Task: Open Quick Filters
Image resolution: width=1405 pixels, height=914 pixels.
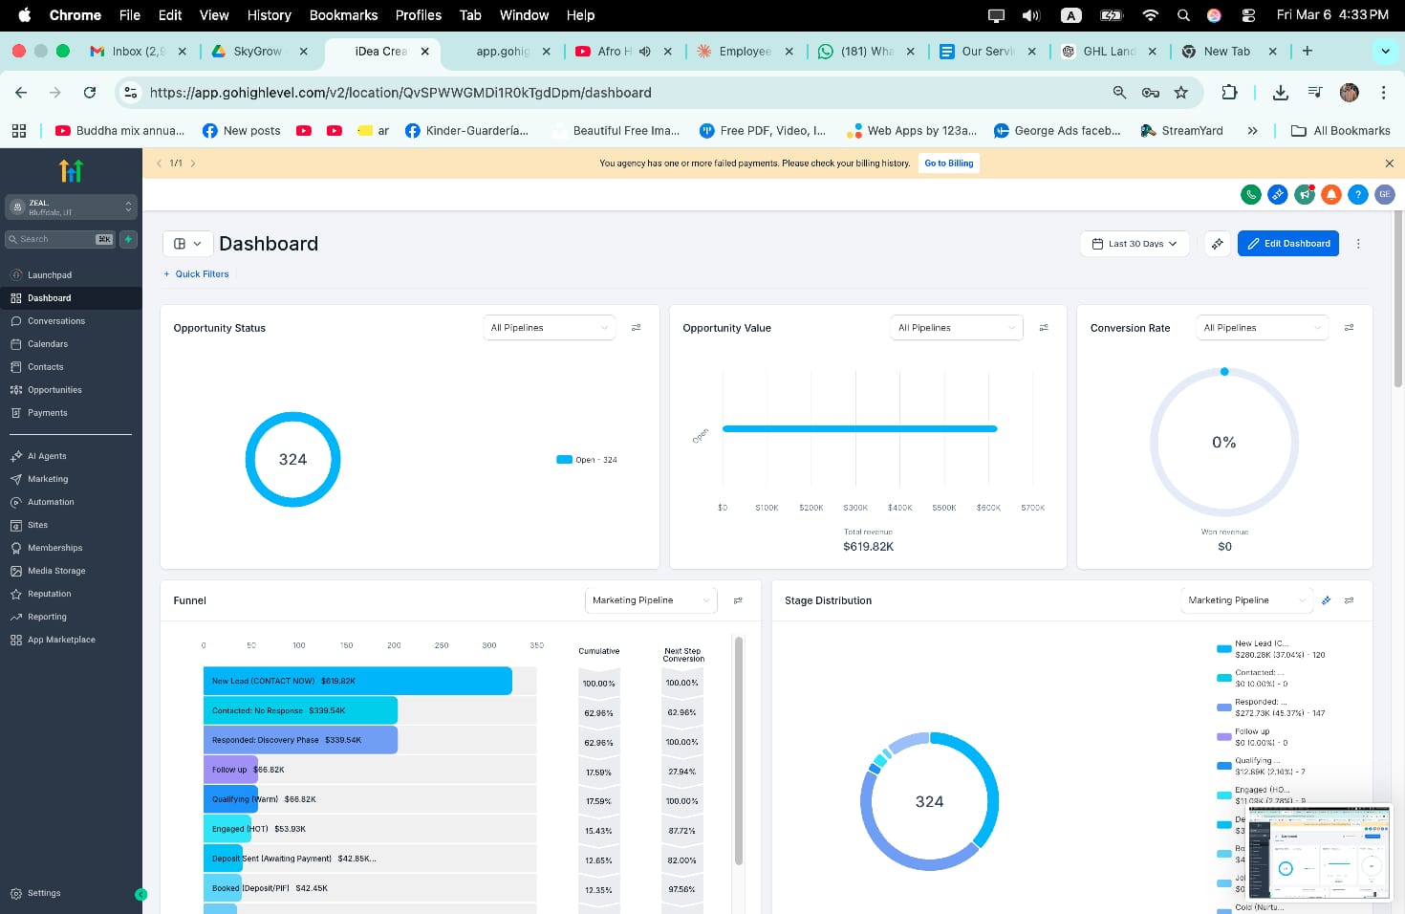Action: [196, 274]
